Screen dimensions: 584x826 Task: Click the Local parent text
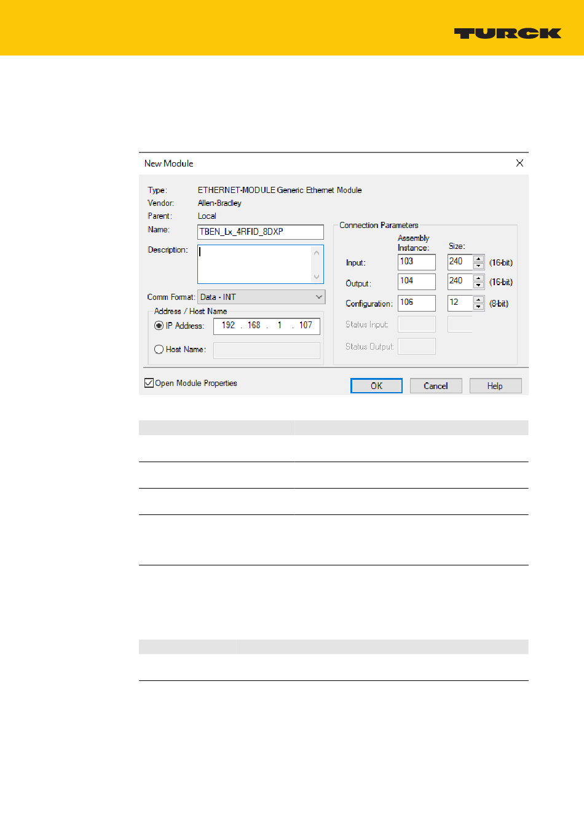[x=207, y=216]
